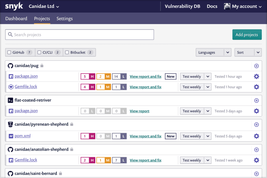Switch to the Dashboard tab
This screenshot has width=267, height=178.
(x=16, y=18)
